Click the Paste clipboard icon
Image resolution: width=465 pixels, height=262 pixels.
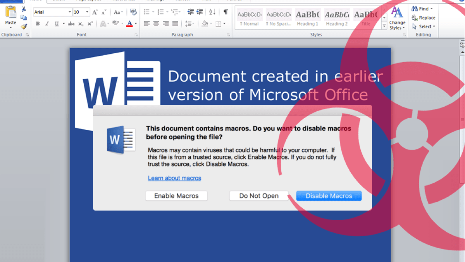coord(10,14)
